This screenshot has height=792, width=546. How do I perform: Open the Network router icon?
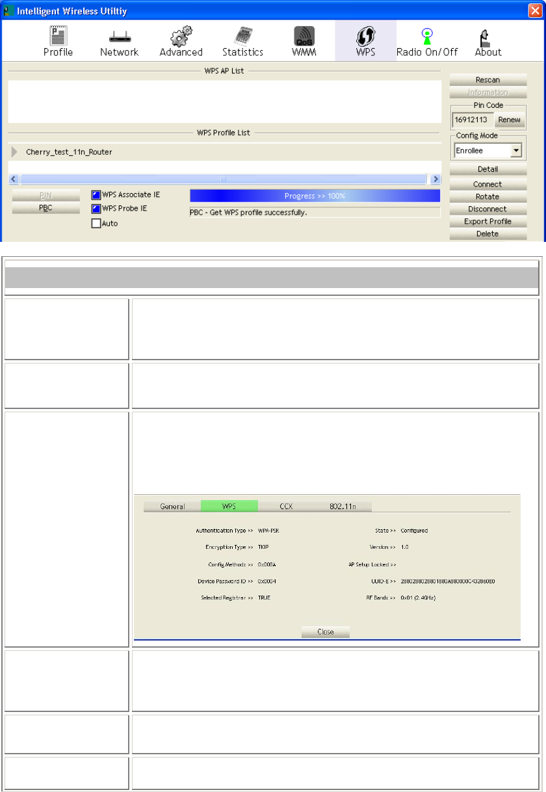[119, 37]
